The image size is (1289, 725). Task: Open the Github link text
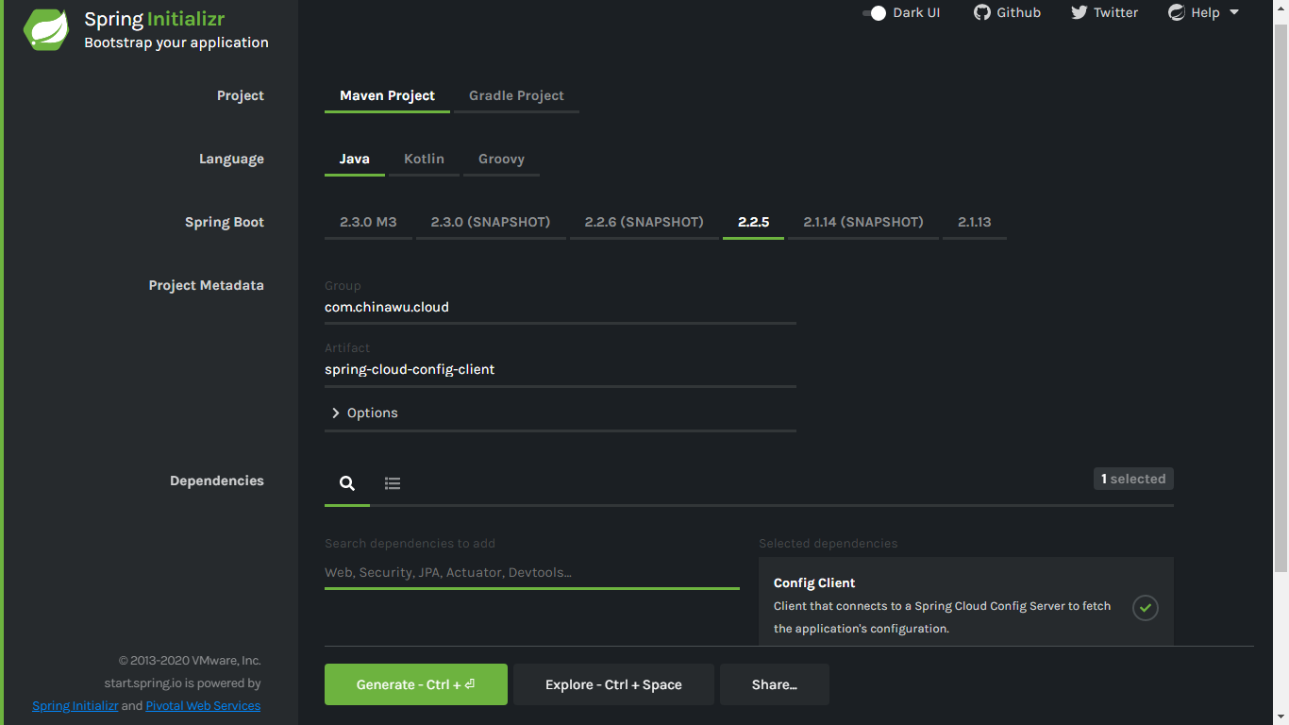click(x=1019, y=12)
